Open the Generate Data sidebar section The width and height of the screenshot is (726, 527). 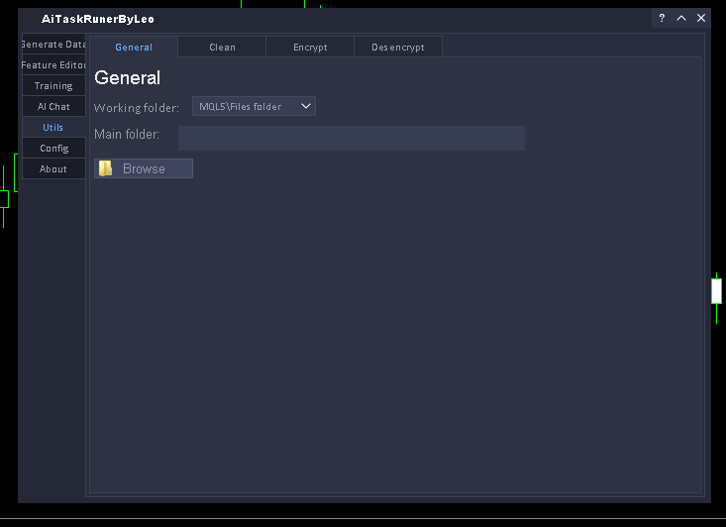tap(53, 45)
